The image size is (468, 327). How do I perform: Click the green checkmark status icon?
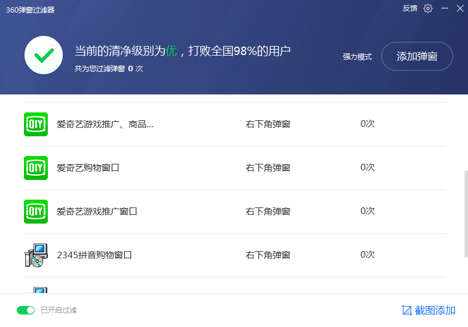click(44, 55)
